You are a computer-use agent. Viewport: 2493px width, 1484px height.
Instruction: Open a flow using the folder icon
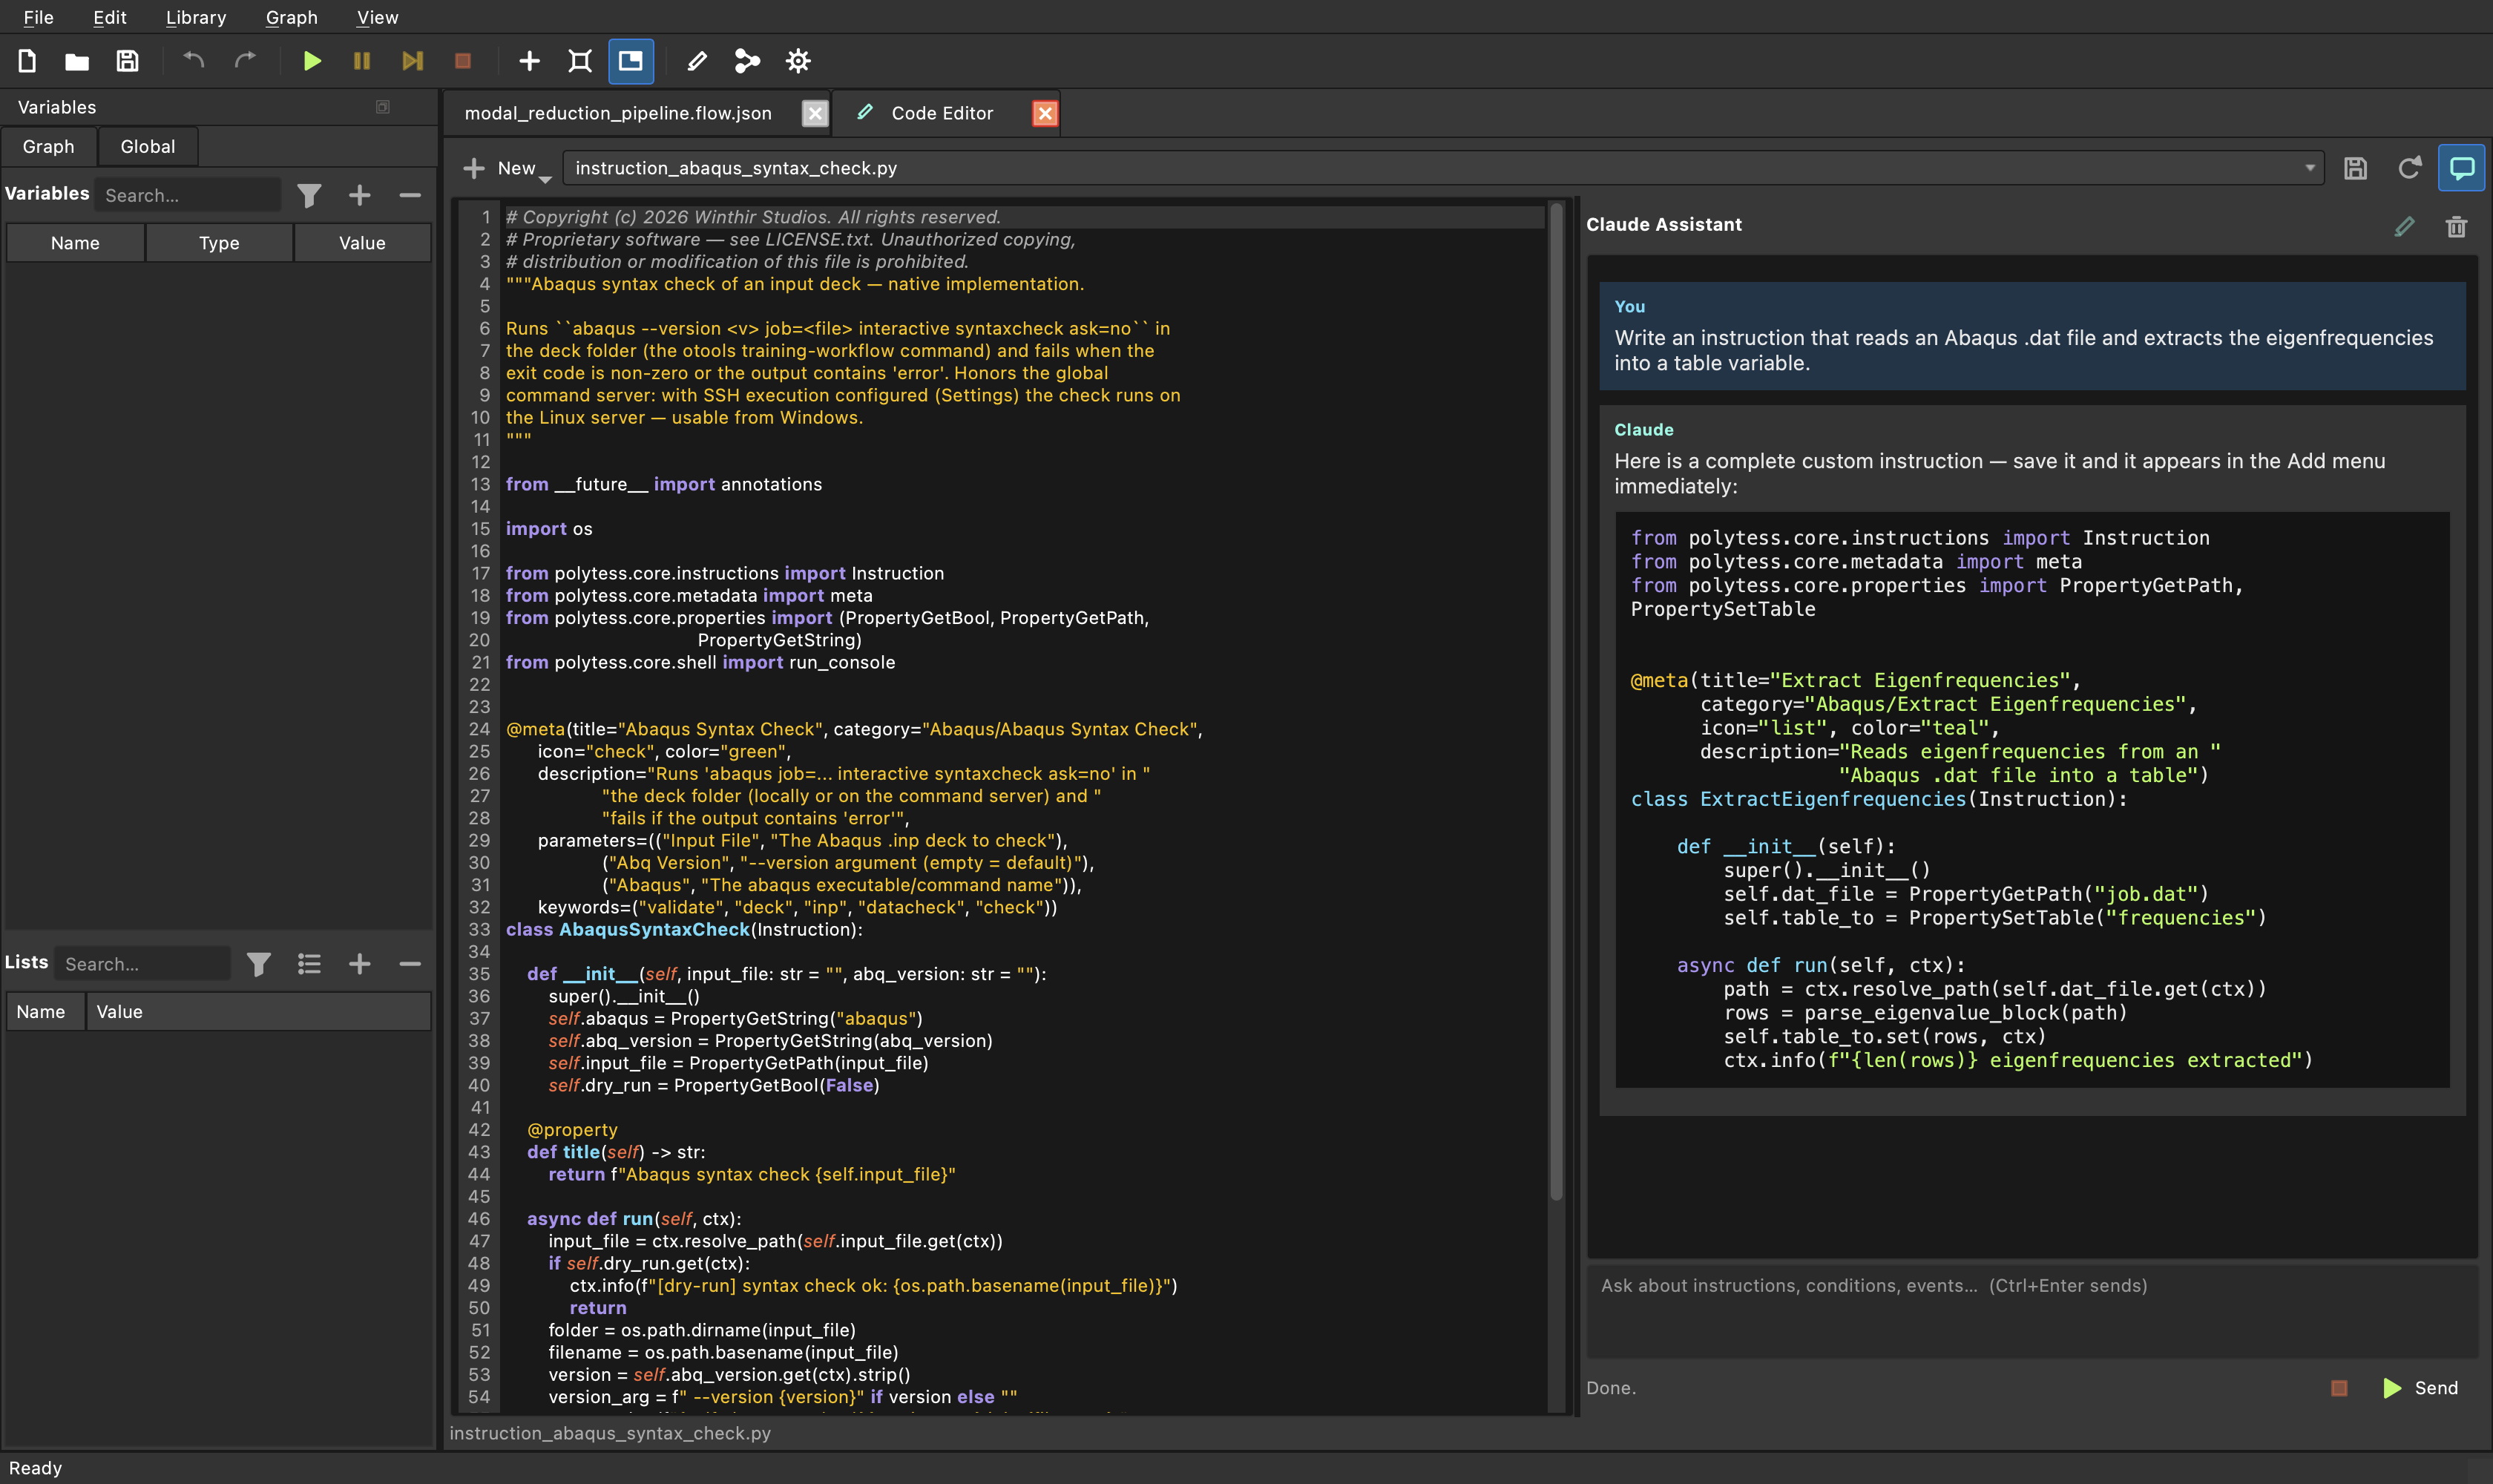click(77, 61)
